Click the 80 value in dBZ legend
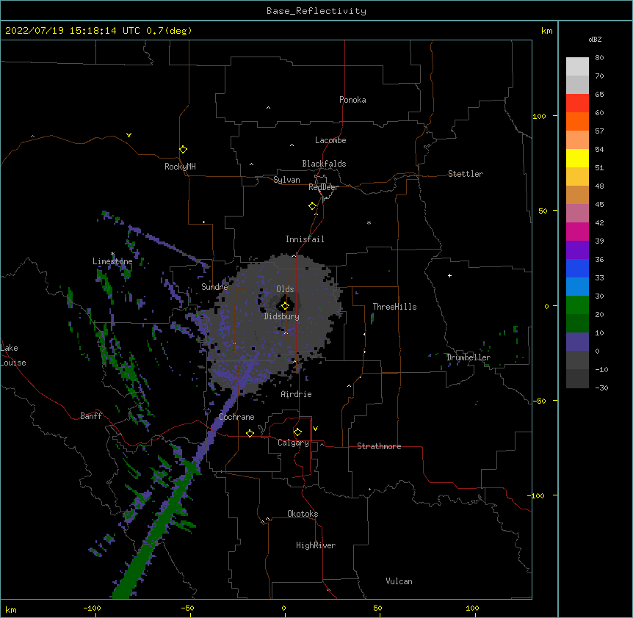633x618 pixels. point(599,58)
